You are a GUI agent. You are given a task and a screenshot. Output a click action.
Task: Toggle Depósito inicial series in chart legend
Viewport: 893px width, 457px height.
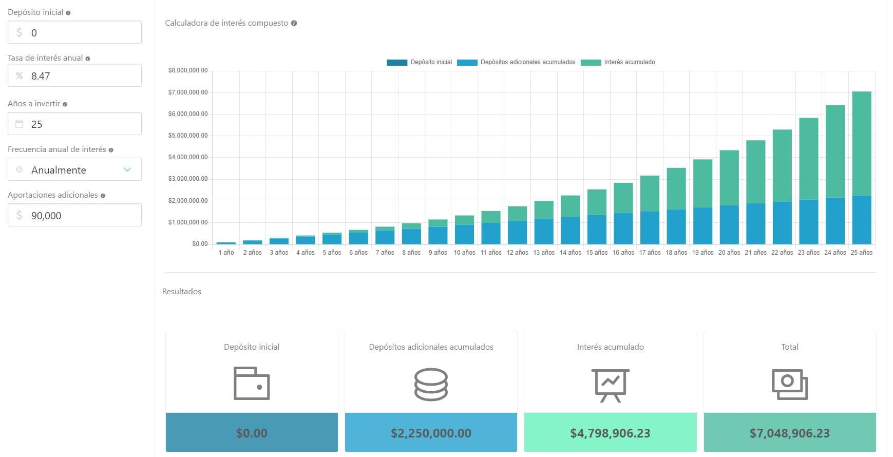[419, 62]
